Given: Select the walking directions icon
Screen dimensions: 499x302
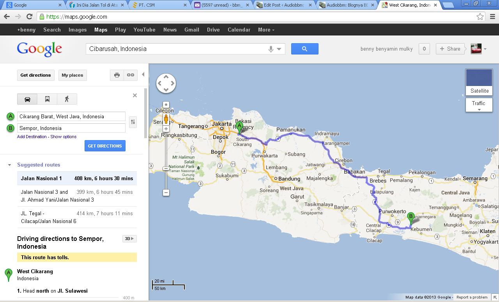Looking at the screenshot, I should click(67, 99).
